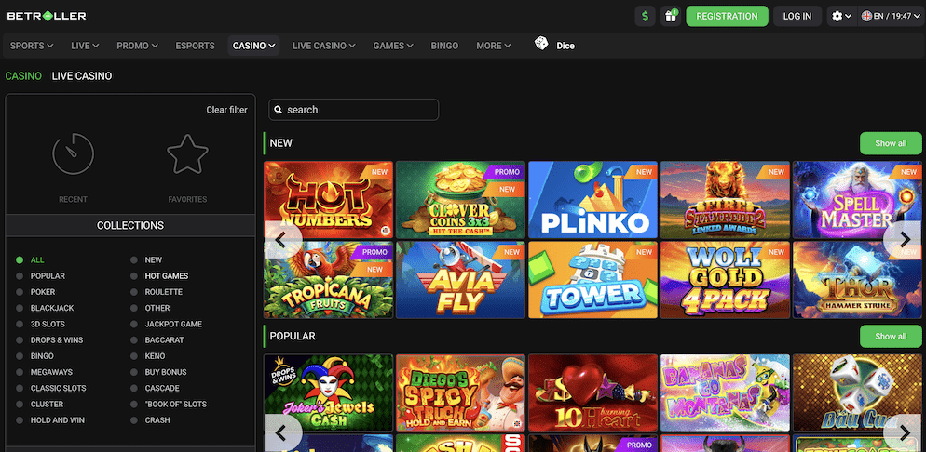
Task: Expand the SPORTS menu
Action: point(32,46)
